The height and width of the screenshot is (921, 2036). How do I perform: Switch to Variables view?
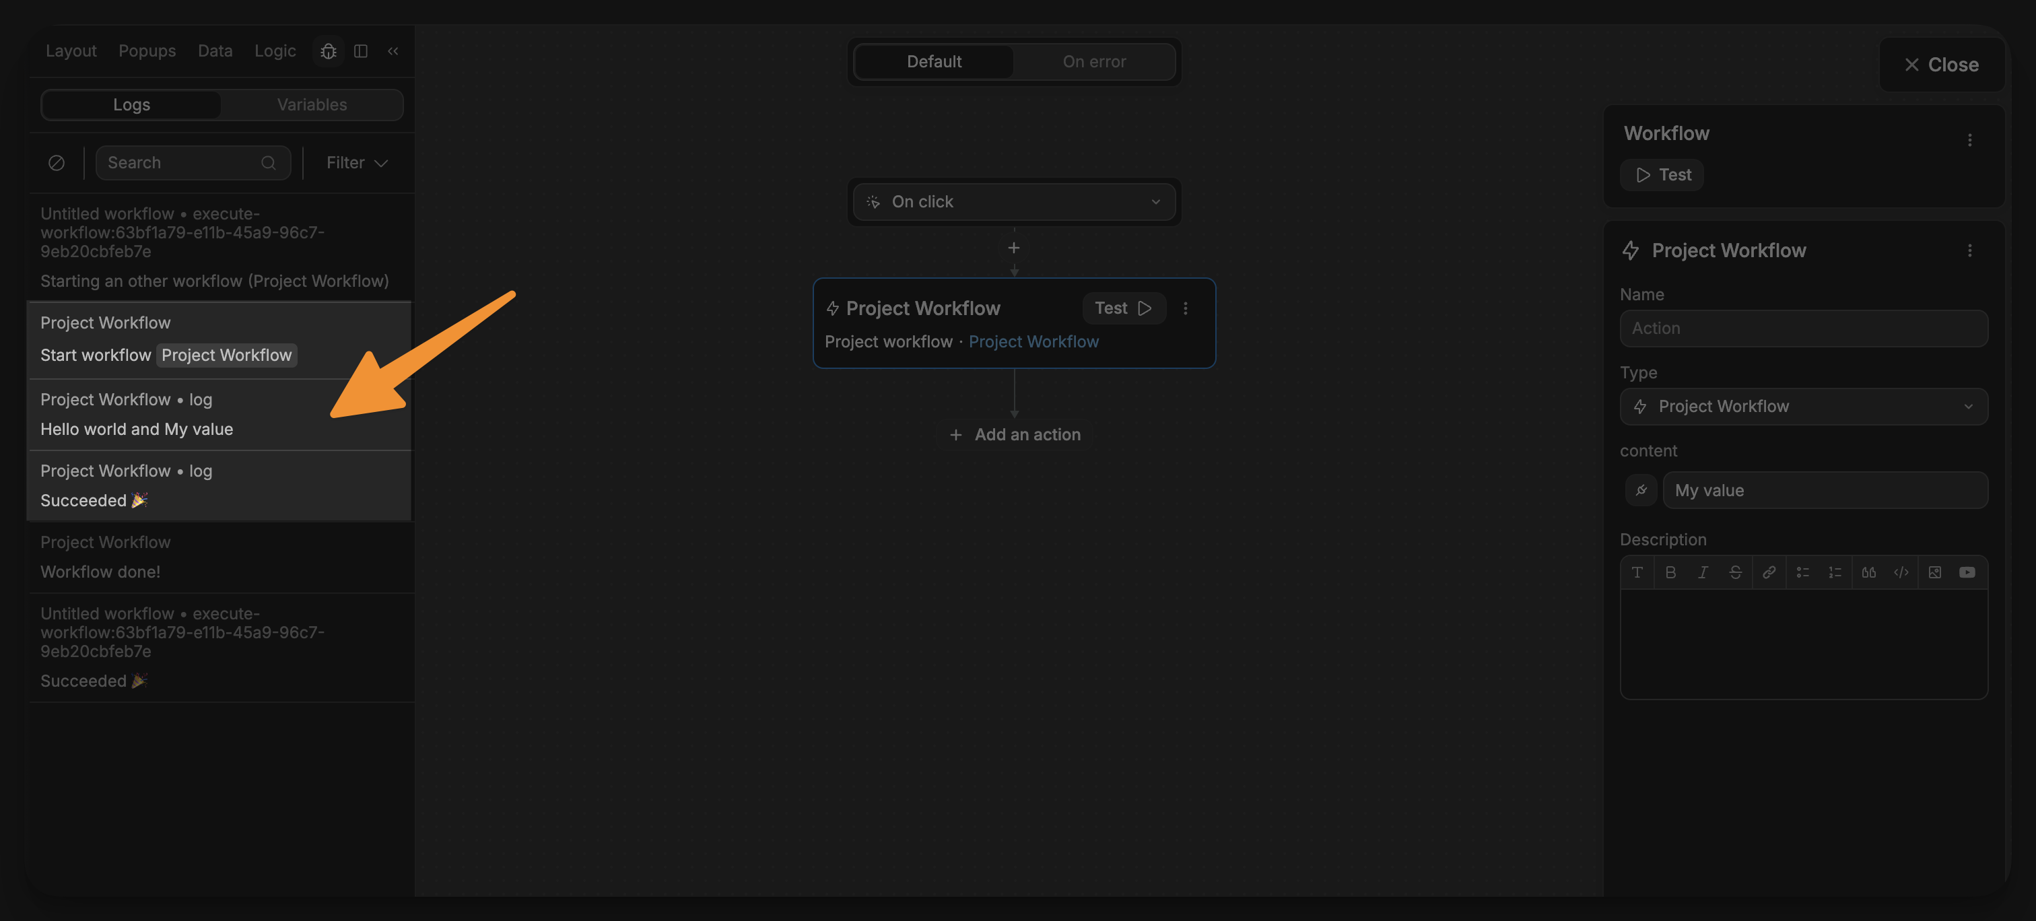(x=312, y=104)
